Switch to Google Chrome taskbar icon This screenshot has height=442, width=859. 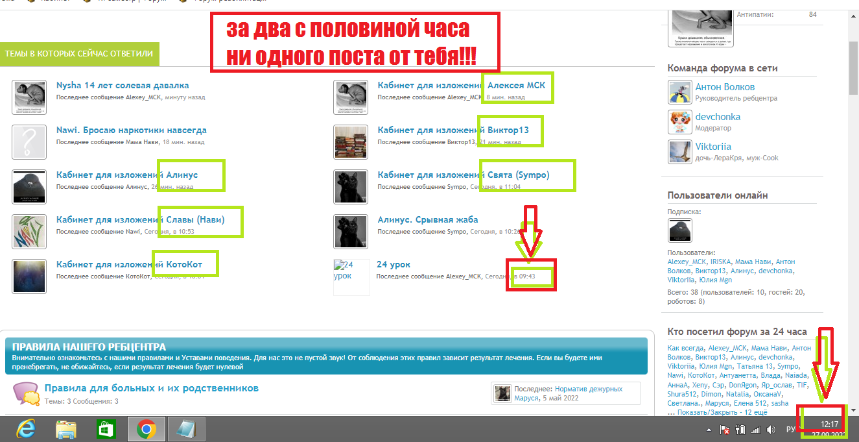pos(147,429)
